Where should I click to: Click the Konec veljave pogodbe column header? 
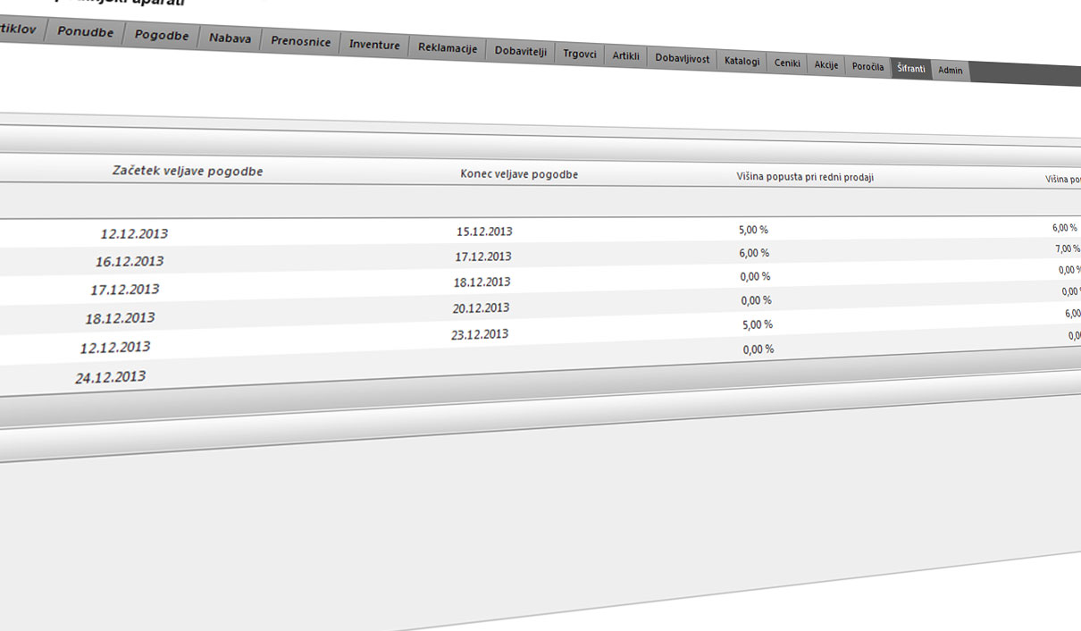(x=519, y=174)
